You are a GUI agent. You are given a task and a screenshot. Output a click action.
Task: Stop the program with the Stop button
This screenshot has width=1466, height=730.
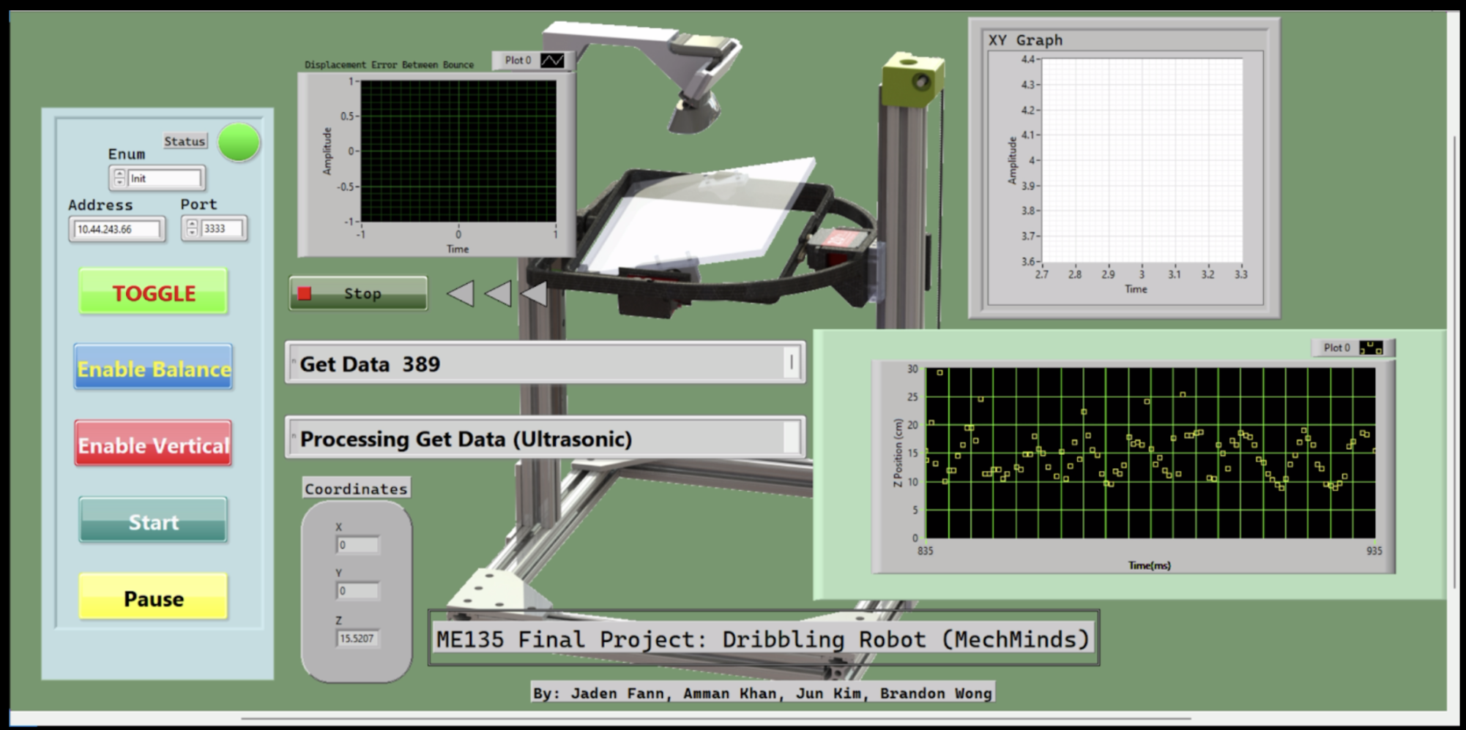pos(358,293)
